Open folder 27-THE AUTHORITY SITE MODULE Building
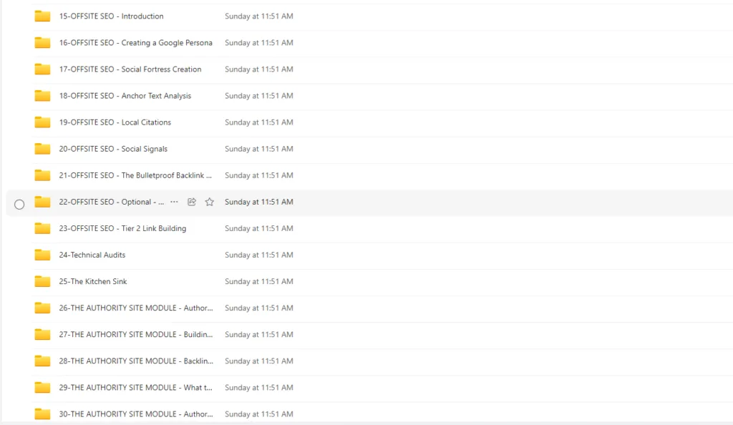The width and height of the screenshot is (733, 425). point(135,335)
